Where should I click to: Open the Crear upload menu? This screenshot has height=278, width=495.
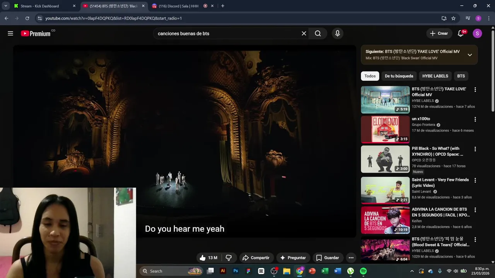(x=439, y=34)
